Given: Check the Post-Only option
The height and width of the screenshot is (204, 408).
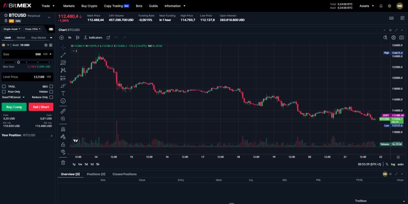Looking at the screenshot, I should click(4, 92).
